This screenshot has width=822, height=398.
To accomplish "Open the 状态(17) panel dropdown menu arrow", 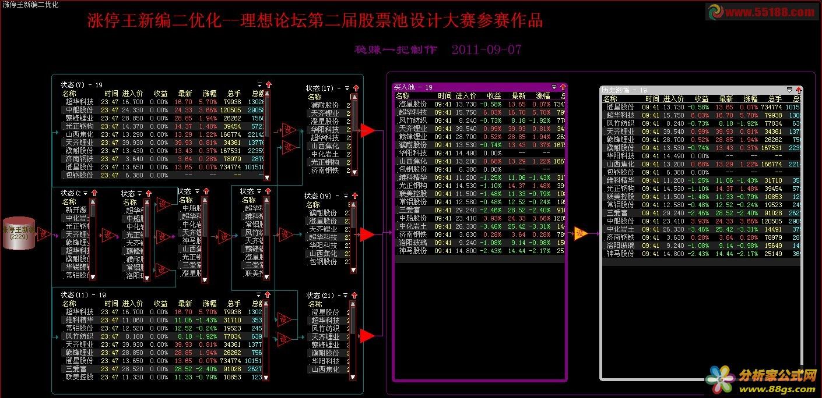I will 347,88.
